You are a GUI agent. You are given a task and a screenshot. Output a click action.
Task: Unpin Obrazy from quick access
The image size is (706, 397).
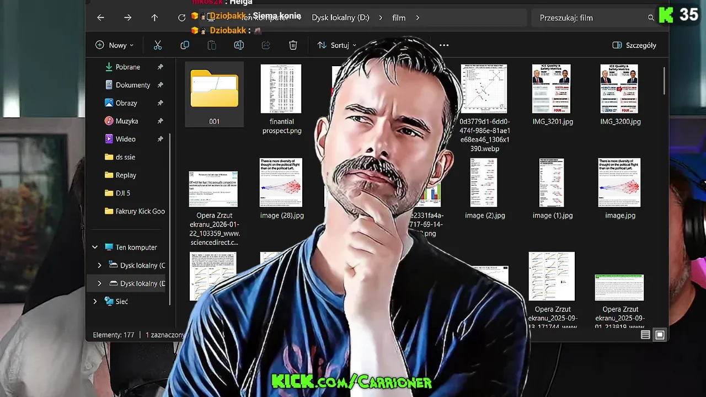tap(160, 103)
